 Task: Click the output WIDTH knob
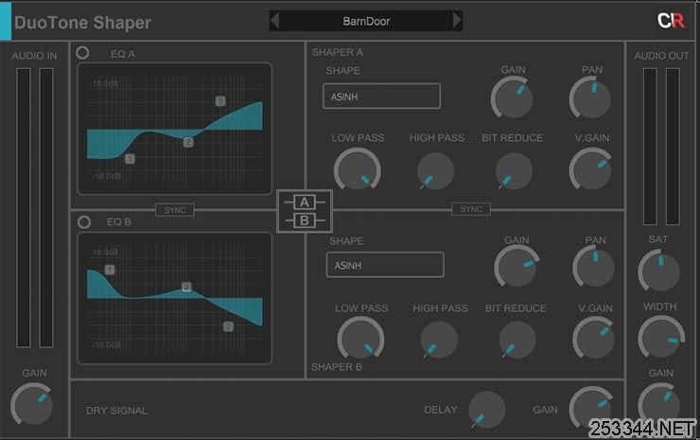pyautogui.click(x=661, y=337)
